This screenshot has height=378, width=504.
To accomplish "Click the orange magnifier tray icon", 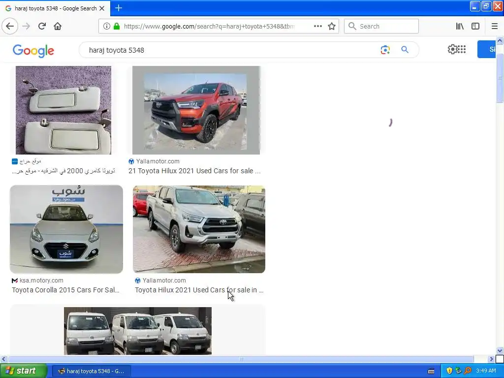I will [468, 371].
